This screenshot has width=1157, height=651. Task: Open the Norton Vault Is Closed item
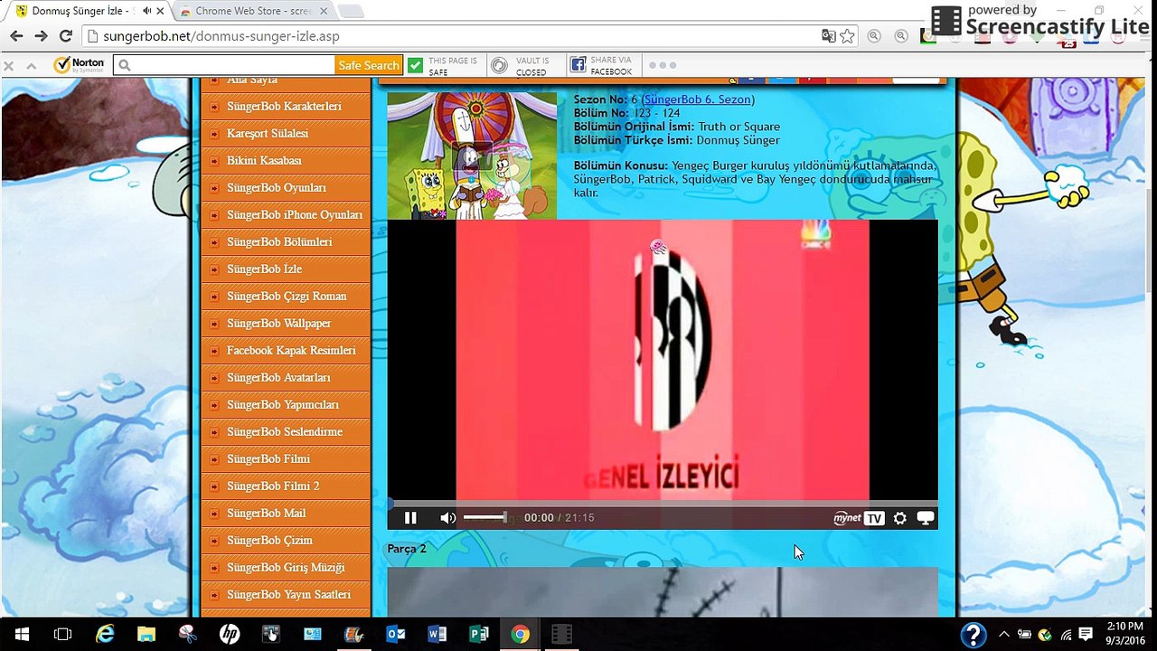coord(521,65)
